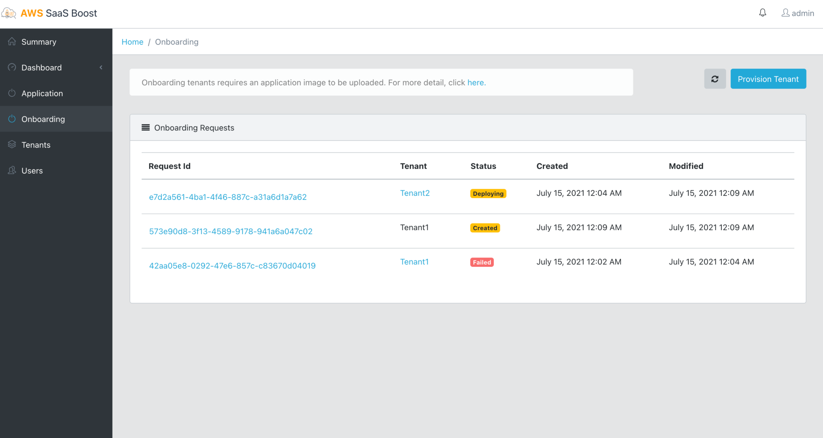Open the Tenant2 tenant link
823x438 pixels.
415,193
